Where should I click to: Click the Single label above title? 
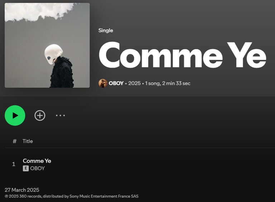coord(106,30)
